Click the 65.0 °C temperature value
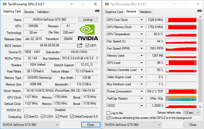This screenshot has width=204, height=129. (x=155, y=34)
